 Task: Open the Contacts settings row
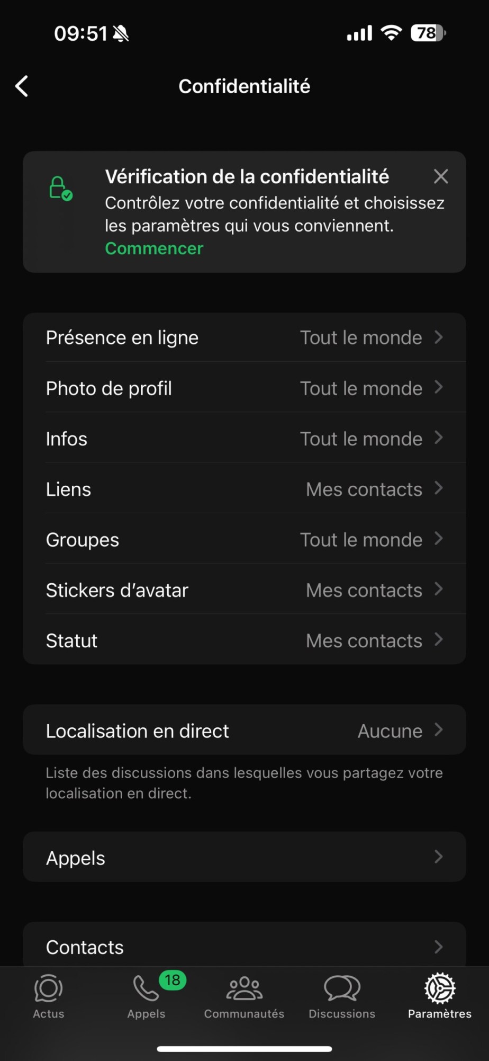click(x=245, y=946)
